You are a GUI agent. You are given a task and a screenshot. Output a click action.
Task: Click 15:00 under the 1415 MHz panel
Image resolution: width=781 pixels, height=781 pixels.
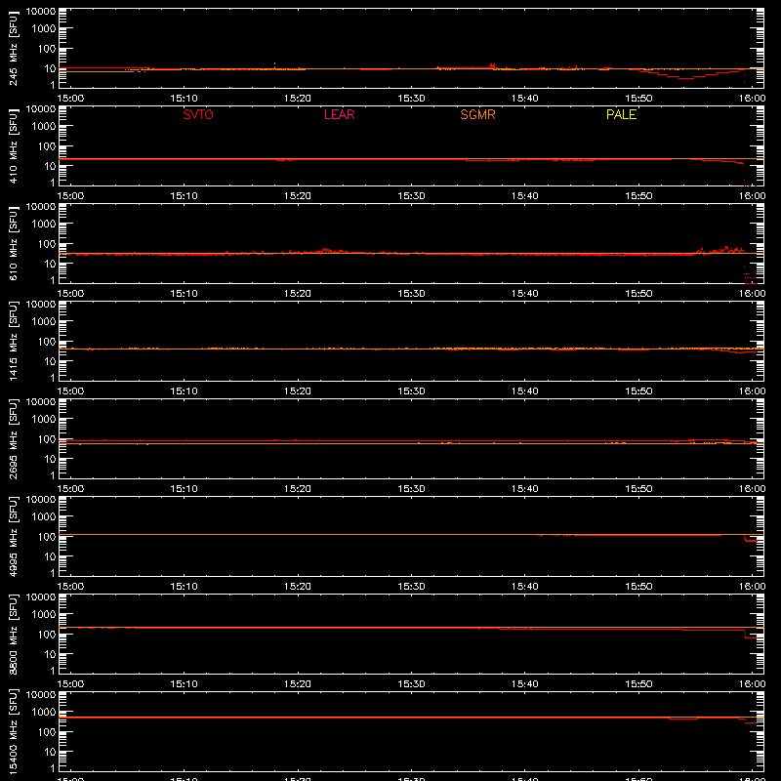tap(70, 391)
